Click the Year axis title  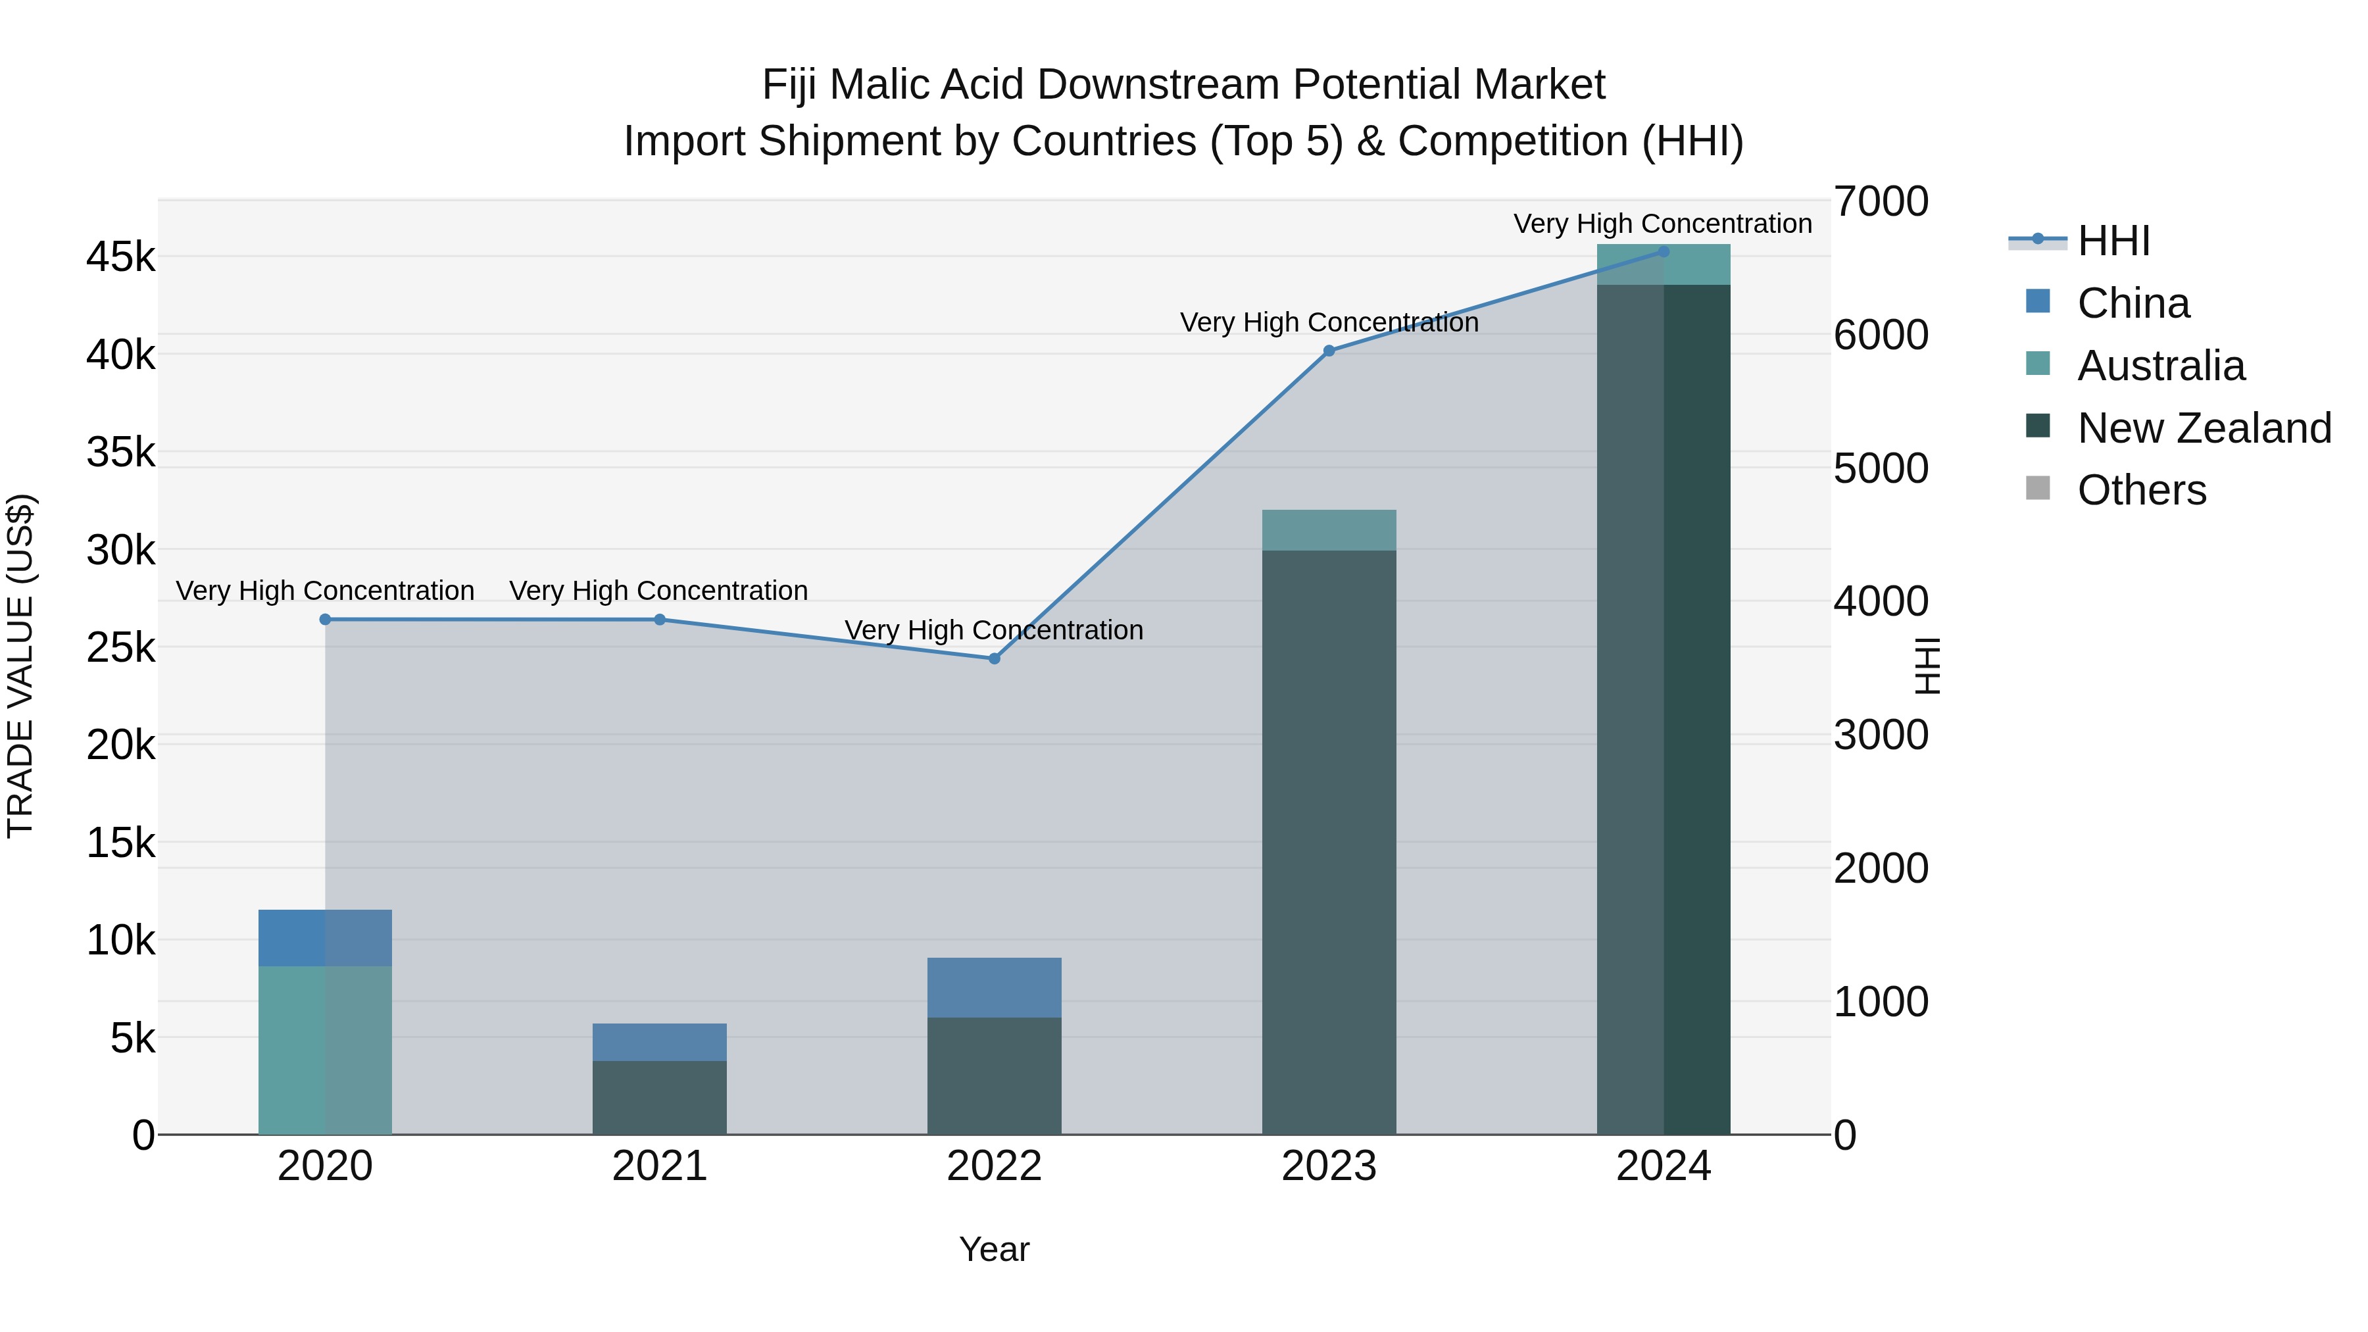click(x=994, y=1250)
